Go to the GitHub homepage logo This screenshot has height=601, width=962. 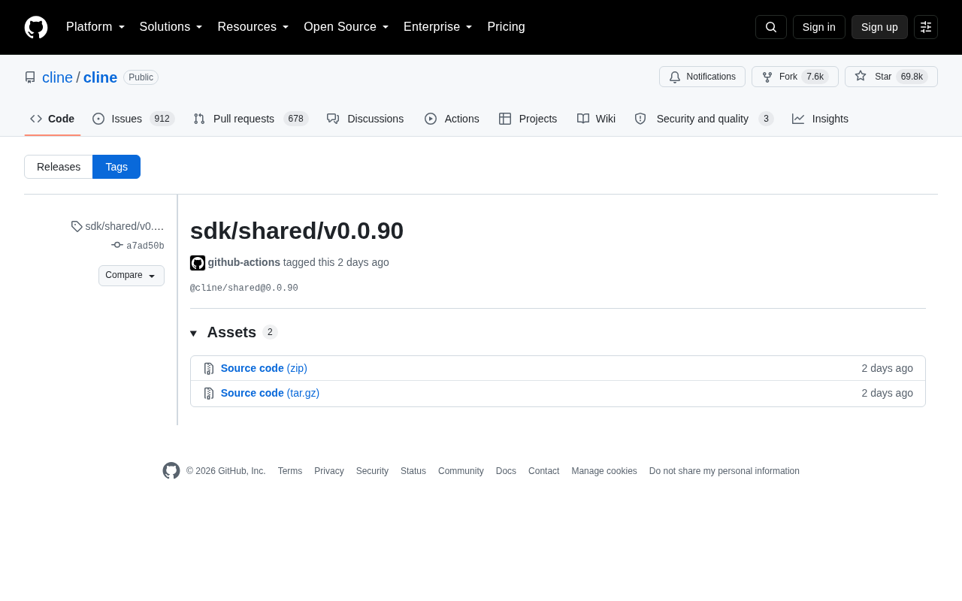pyautogui.click(x=36, y=27)
